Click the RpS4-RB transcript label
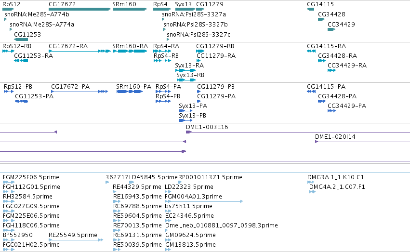 point(166,56)
